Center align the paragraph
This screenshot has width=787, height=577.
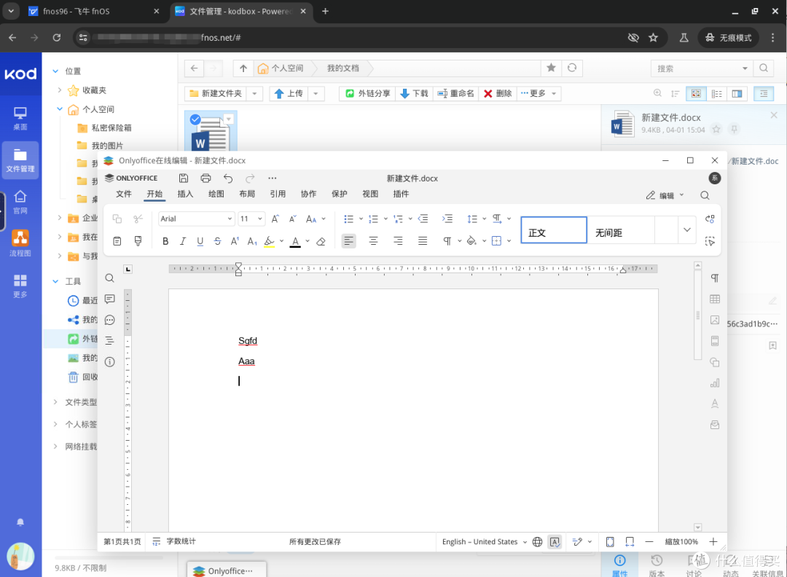(373, 241)
